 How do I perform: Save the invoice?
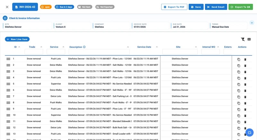click(x=196, y=7)
